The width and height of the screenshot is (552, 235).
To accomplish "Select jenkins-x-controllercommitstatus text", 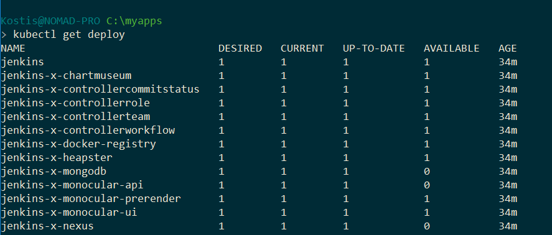I will coord(100,90).
